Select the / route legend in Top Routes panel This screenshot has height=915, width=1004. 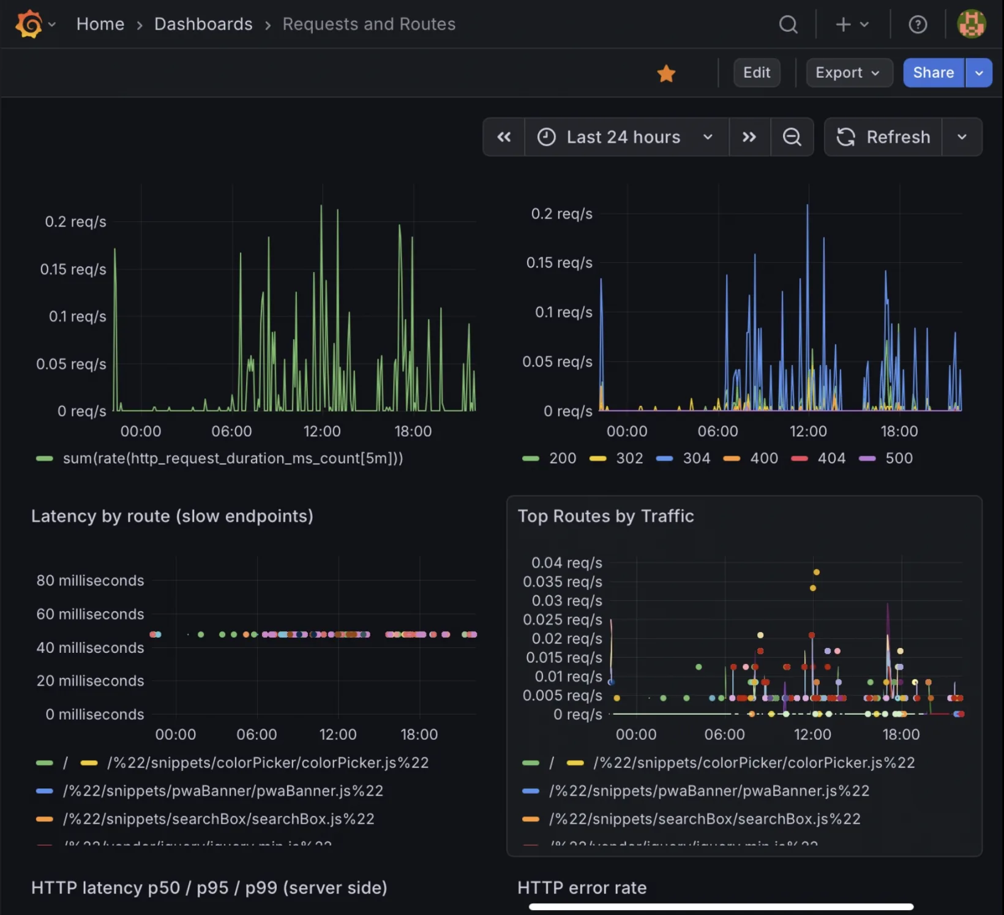(x=551, y=762)
